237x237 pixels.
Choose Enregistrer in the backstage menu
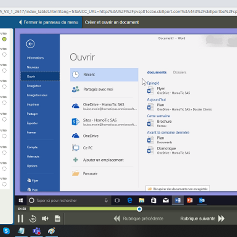34,86
